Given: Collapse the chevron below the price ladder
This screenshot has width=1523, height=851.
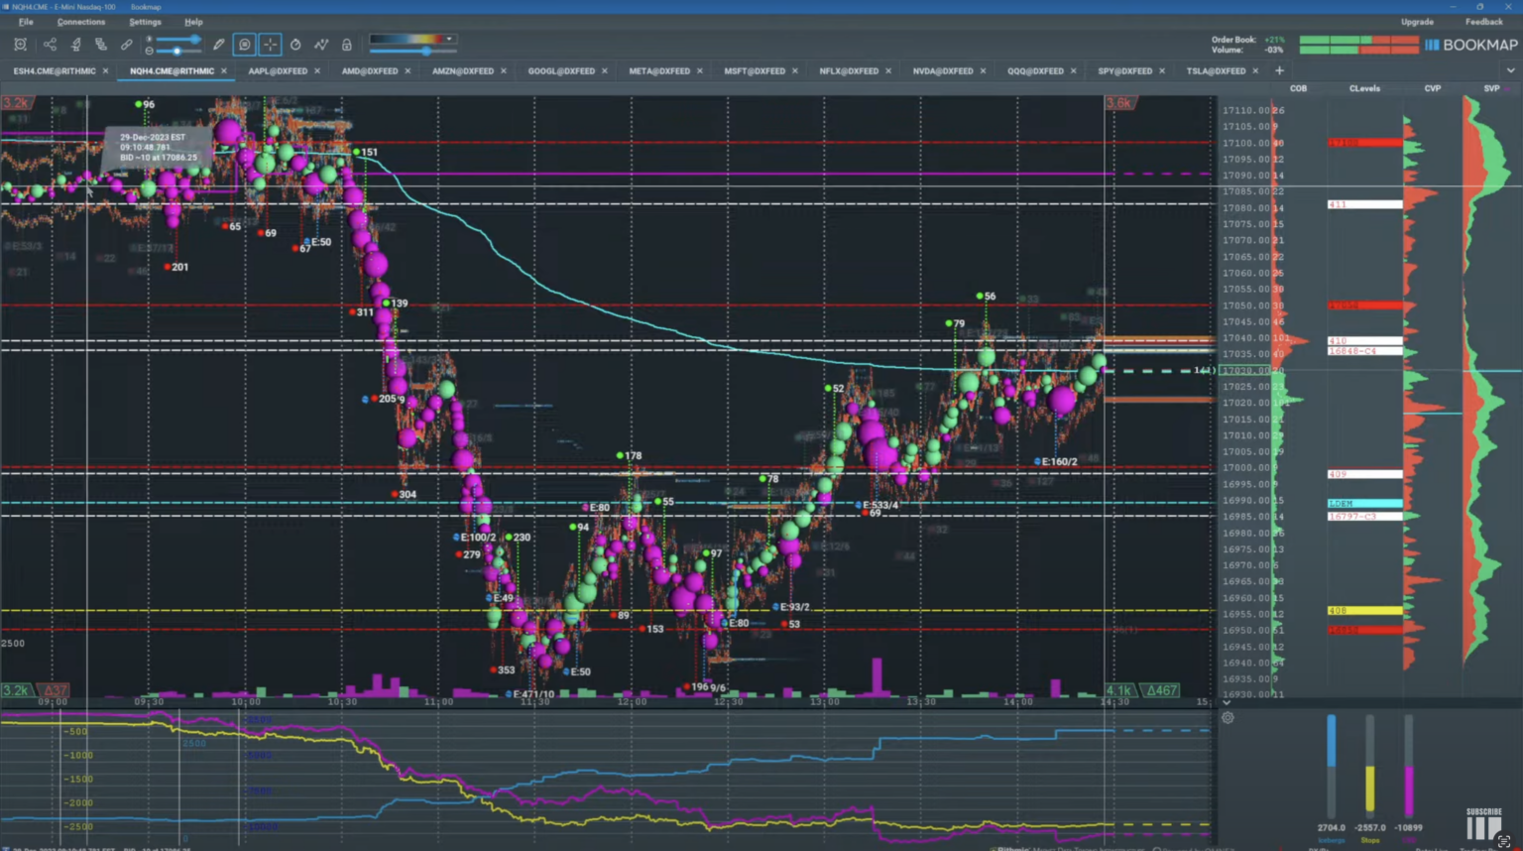Looking at the screenshot, I should (1227, 702).
